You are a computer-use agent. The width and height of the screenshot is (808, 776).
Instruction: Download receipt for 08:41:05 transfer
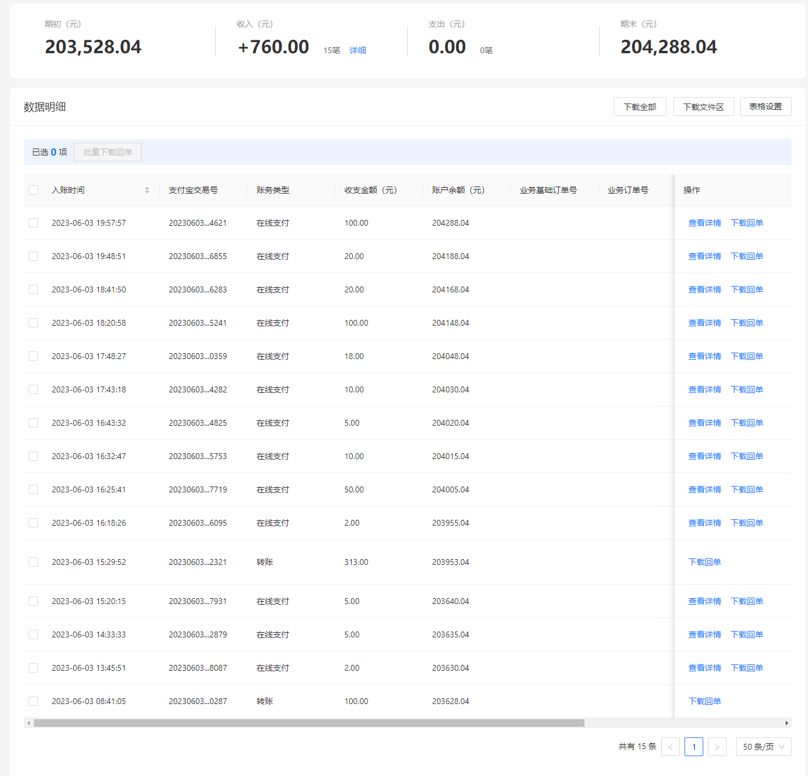[x=704, y=701]
